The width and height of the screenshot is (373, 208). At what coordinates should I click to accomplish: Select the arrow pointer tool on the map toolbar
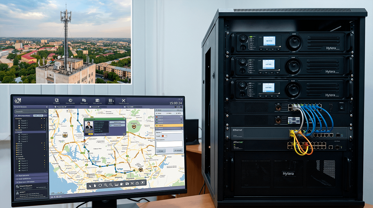90,186
